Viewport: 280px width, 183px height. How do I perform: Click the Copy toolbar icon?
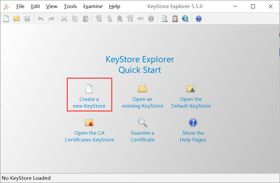pyautogui.click(x=75, y=19)
